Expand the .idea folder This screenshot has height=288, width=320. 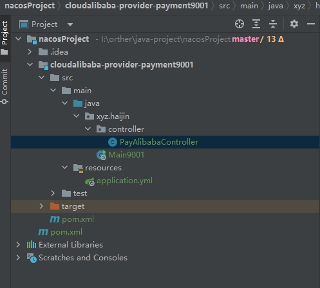pos(30,51)
